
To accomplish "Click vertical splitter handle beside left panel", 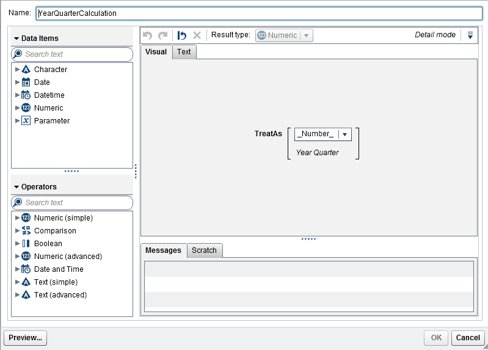I will pos(136,171).
